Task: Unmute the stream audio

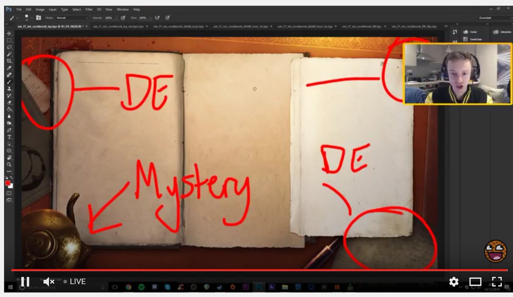Action: tap(49, 282)
